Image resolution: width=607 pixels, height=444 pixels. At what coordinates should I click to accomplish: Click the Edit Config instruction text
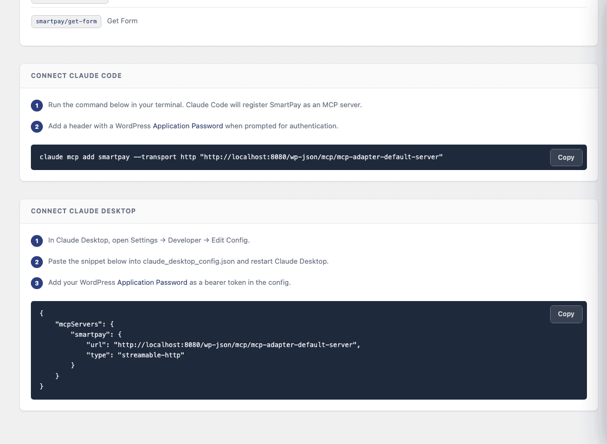click(148, 240)
